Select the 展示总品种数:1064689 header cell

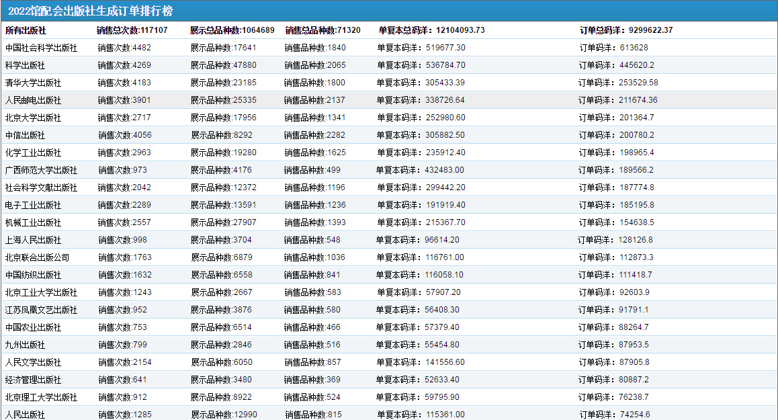tap(232, 30)
